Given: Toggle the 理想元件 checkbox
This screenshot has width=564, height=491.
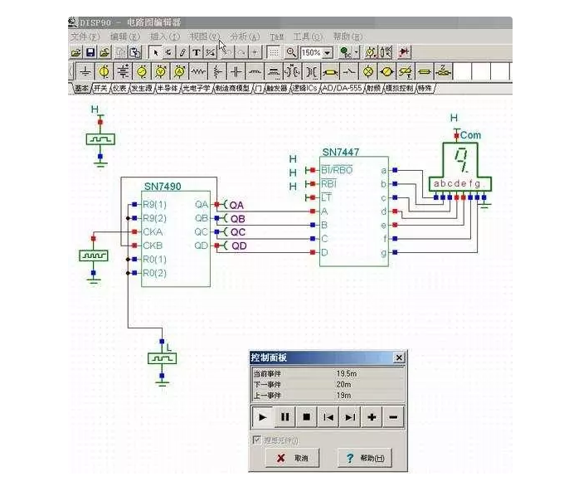Looking at the screenshot, I should point(257,440).
